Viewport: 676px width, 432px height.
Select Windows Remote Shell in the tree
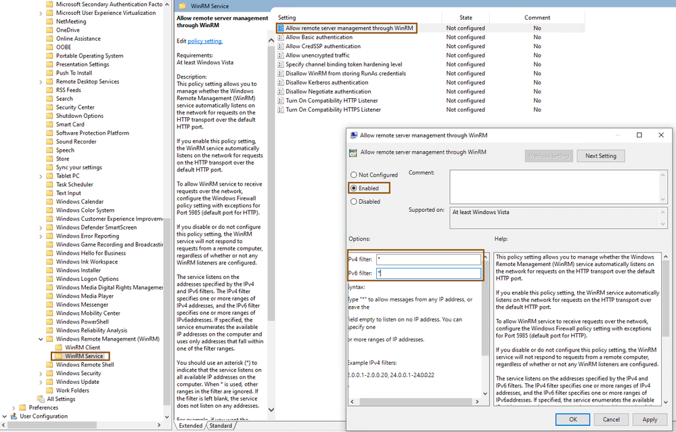point(85,365)
